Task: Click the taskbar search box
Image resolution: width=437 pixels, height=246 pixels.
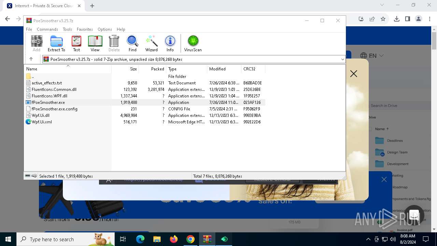Action: tap(66, 239)
